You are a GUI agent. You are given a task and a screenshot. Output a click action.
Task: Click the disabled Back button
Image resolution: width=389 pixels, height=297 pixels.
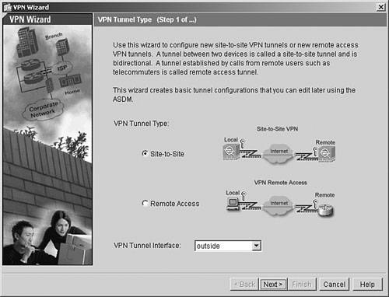(244, 285)
